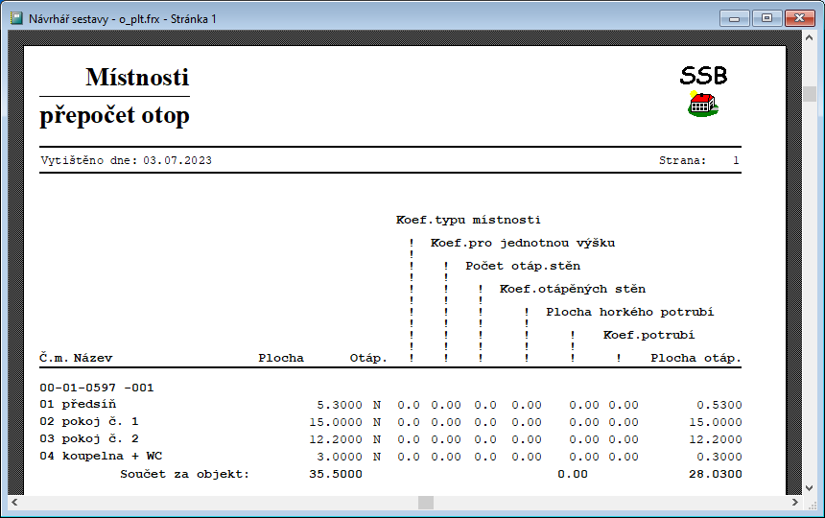Minimize the Návrhář sestavy window
This screenshot has height=518, width=825.
736,17
